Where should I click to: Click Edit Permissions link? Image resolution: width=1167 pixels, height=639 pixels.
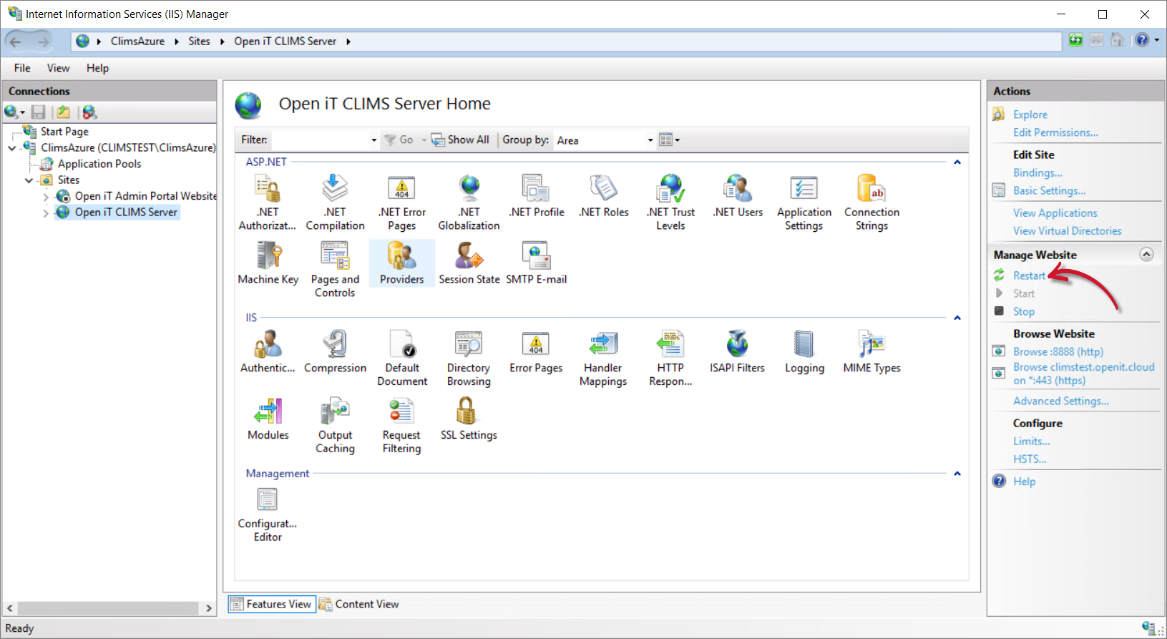[1055, 132]
